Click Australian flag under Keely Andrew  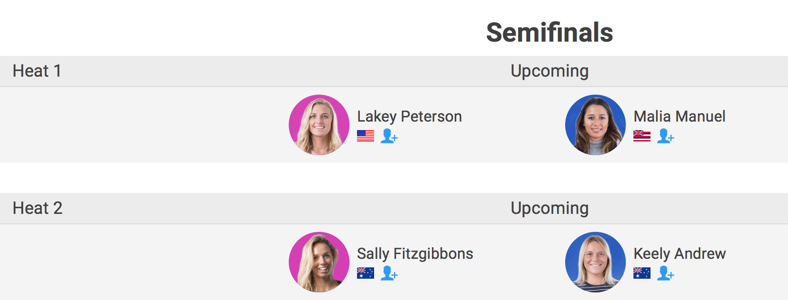[642, 273]
